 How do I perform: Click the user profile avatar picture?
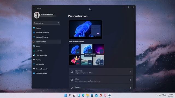click(x=37, y=15)
